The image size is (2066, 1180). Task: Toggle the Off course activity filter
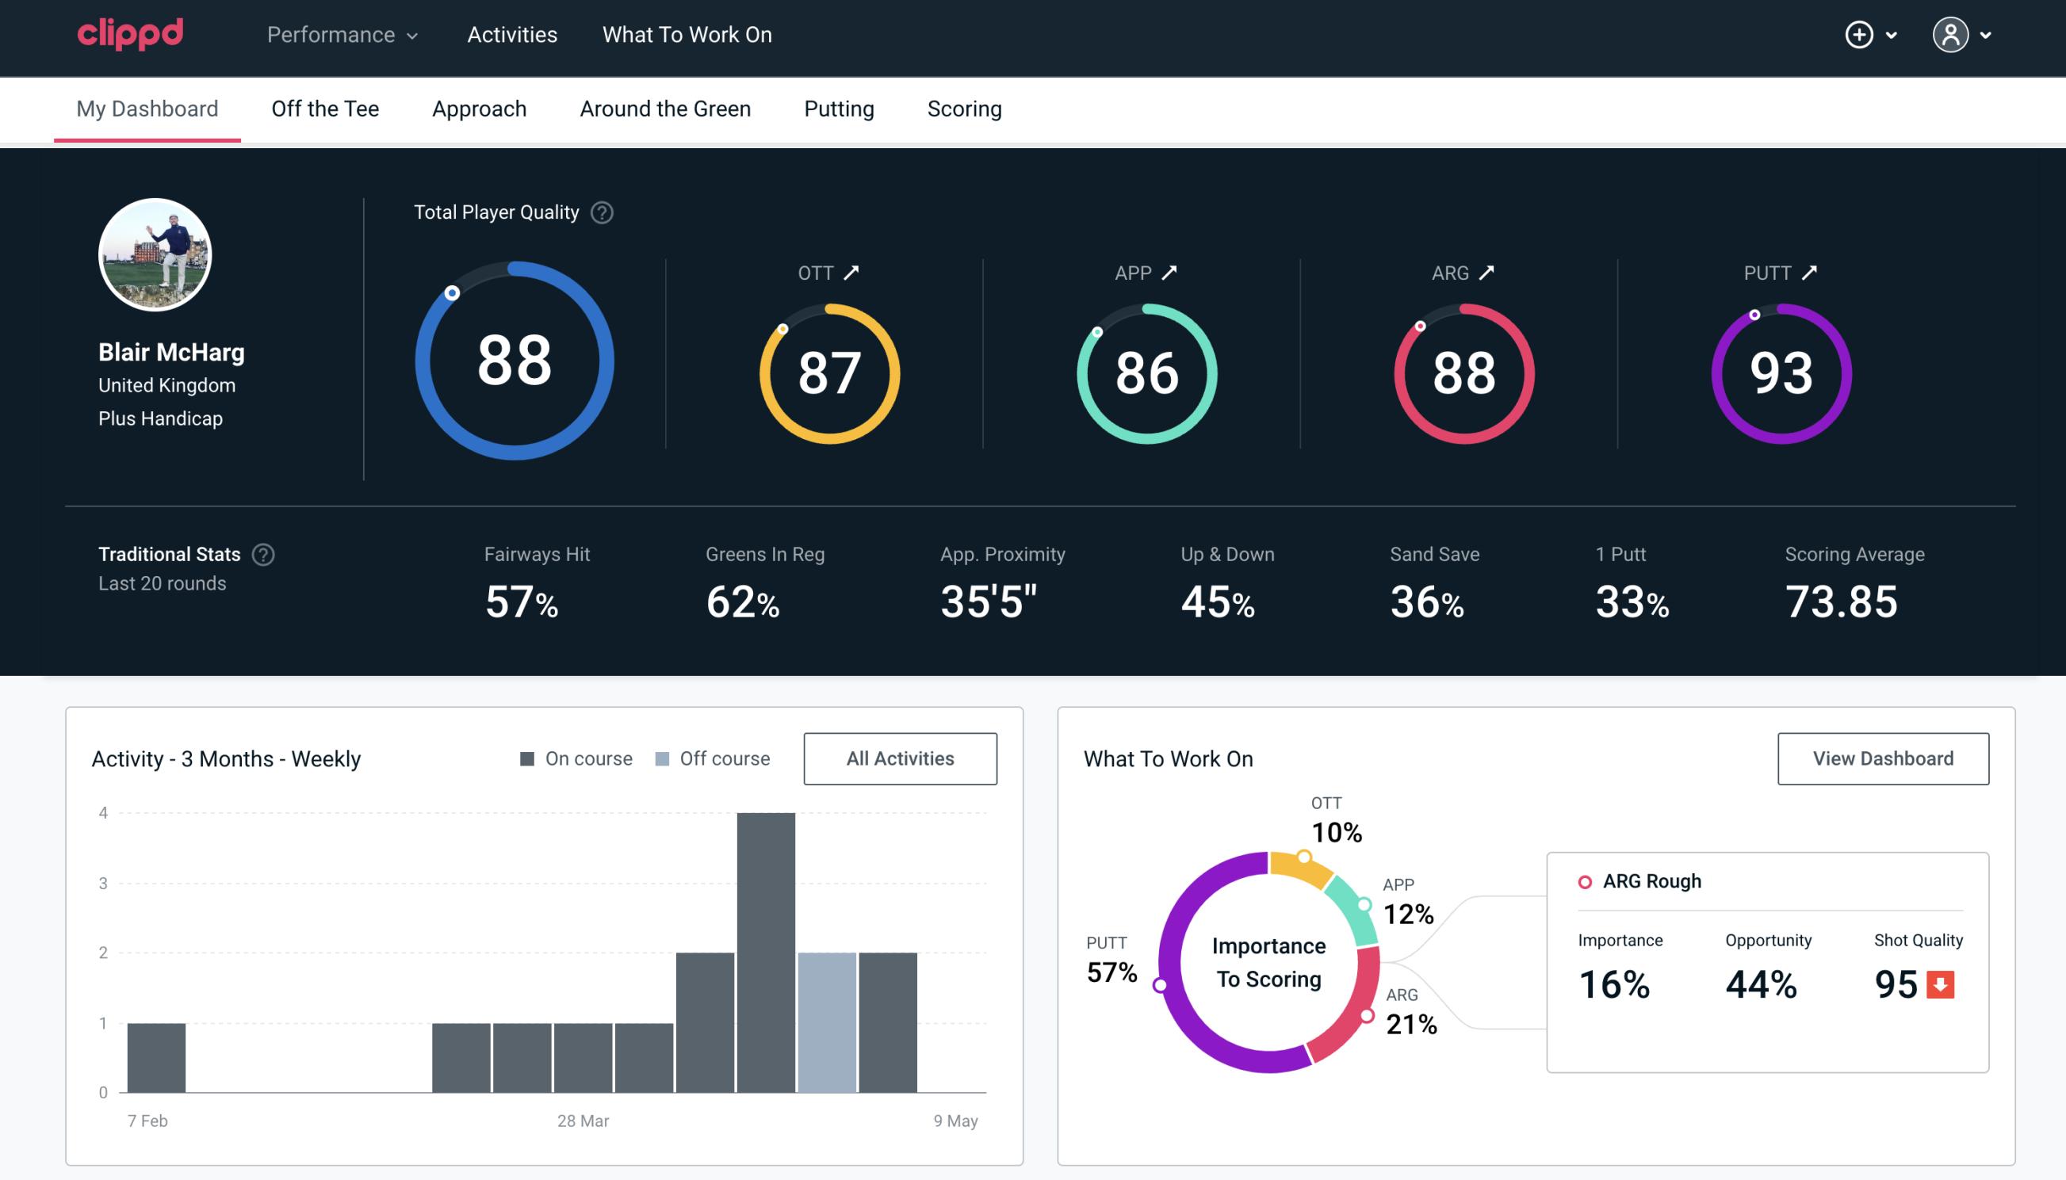click(712, 758)
